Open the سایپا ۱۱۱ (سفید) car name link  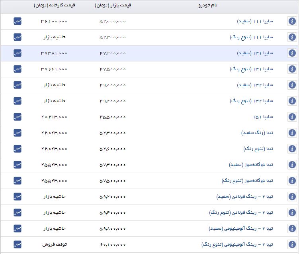click(x=255, y=21)
